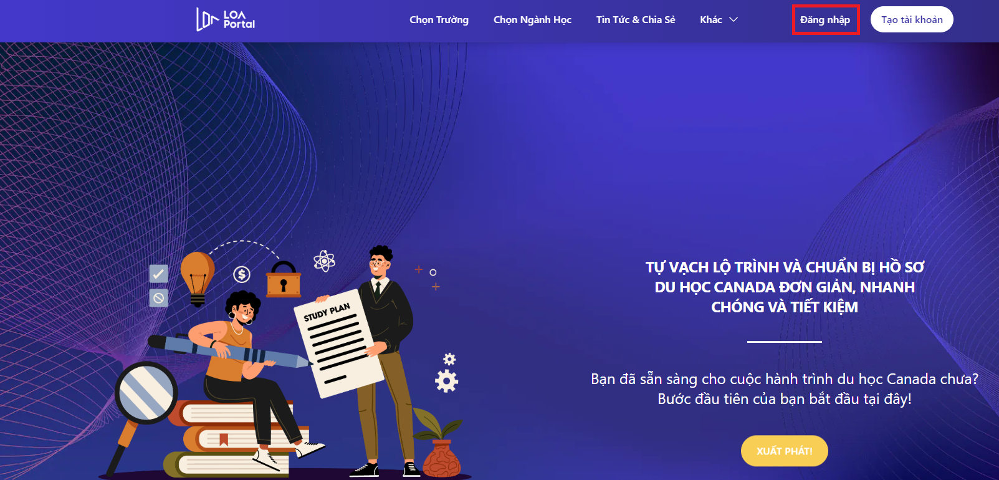Click the chevron arrow next to Khác
Viewport: 999px width, 480px height.
(x=734, y=19)
